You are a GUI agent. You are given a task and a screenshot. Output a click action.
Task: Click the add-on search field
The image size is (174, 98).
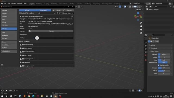click(65, 13)
